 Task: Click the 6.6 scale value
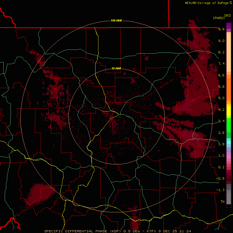(x=221, y=75)
